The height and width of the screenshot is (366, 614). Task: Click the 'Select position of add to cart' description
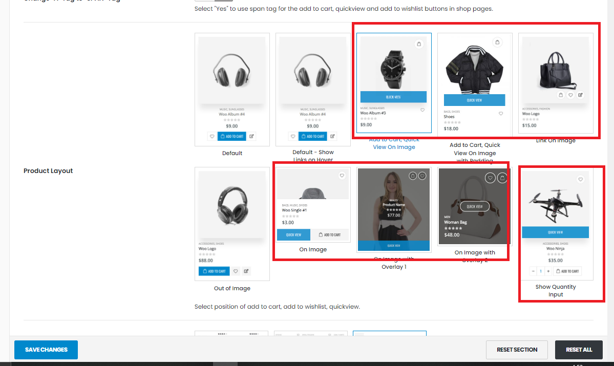(277, 307)
